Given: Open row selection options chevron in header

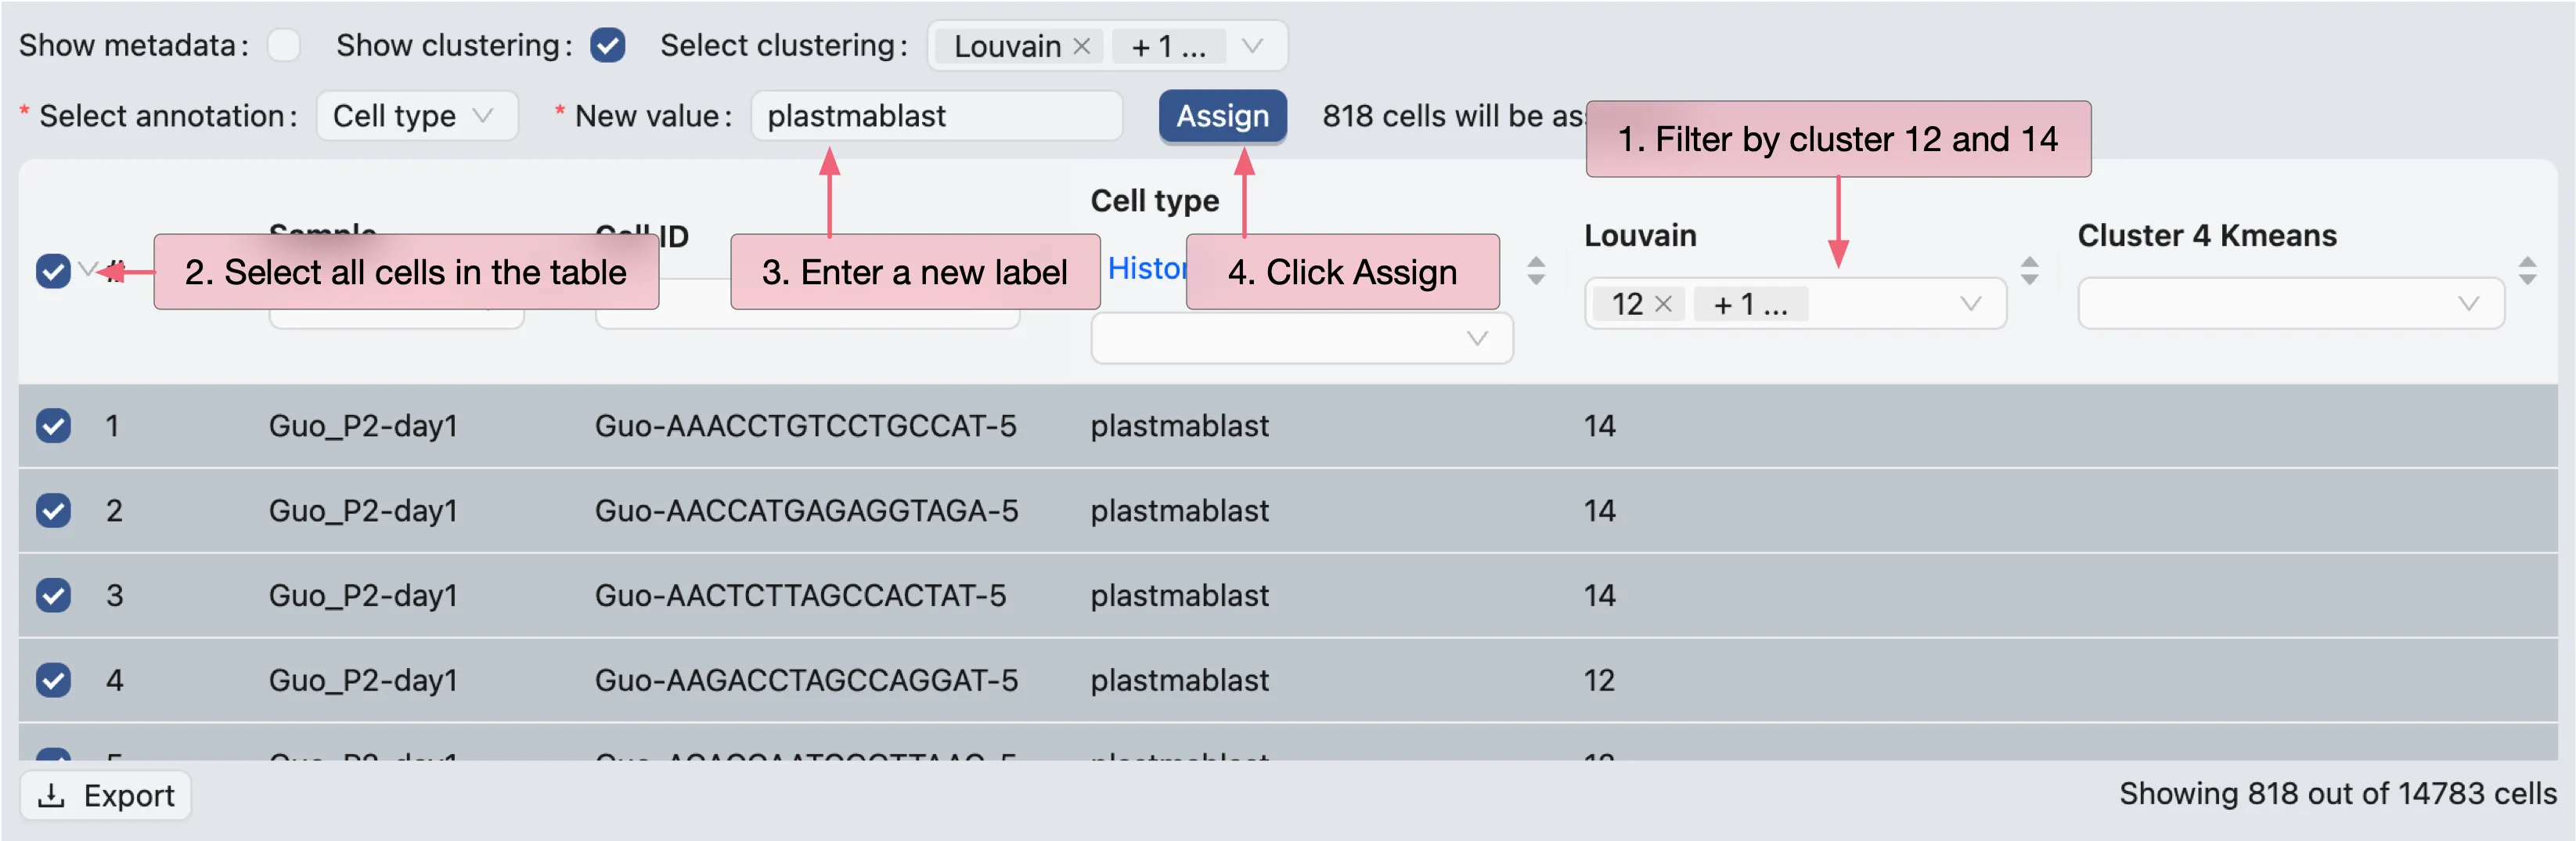Looking at the screenshot, I should click(x=87, y=269).
